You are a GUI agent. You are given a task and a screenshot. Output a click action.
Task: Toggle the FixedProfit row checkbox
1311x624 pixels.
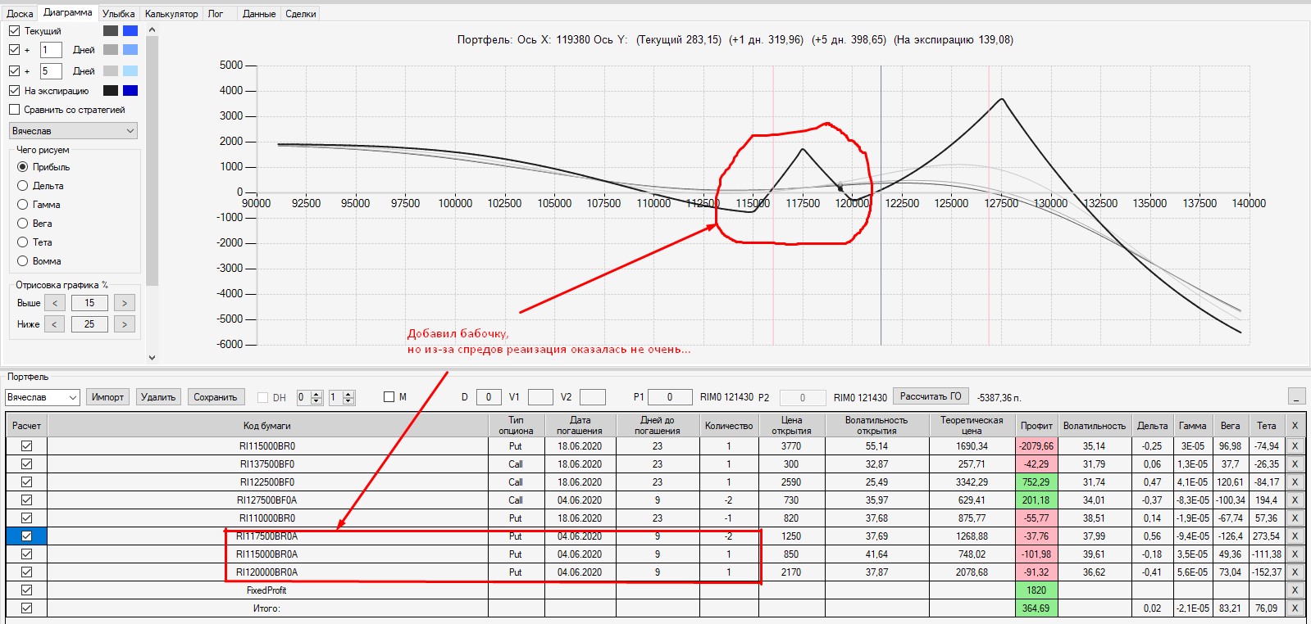(27, 590)
